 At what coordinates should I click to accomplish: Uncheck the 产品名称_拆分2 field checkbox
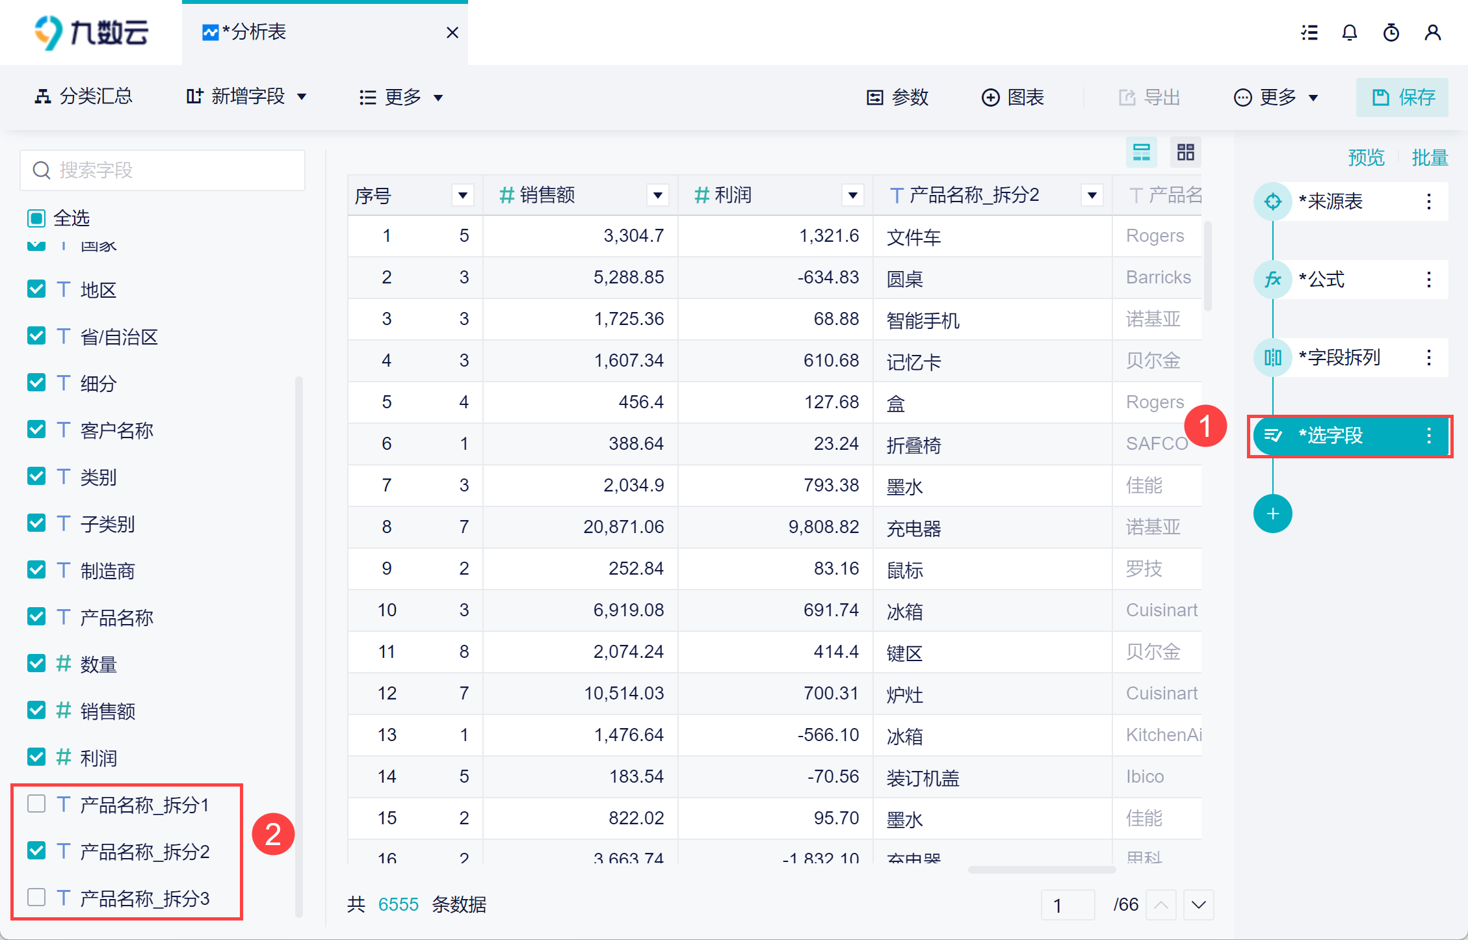click(x=36, y=851)
